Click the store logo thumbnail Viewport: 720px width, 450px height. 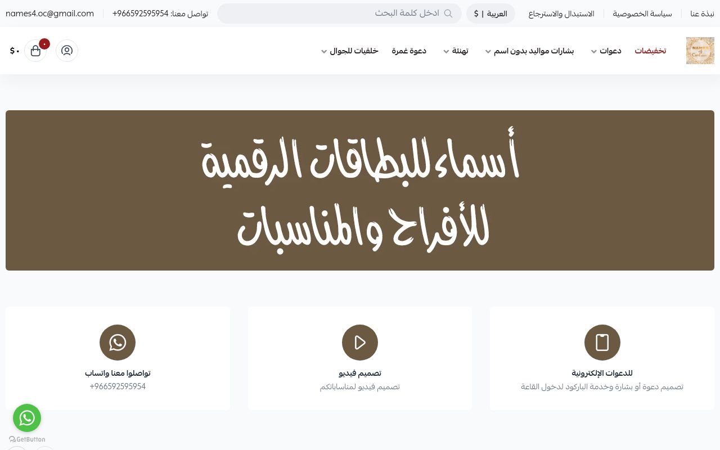coord(700,51)
